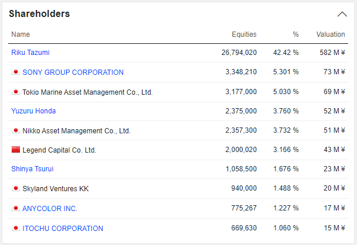Click the Japan flag beside ANYCOLOR INC.
Viewport: 357px width, 245px height.
pos(16,209)
